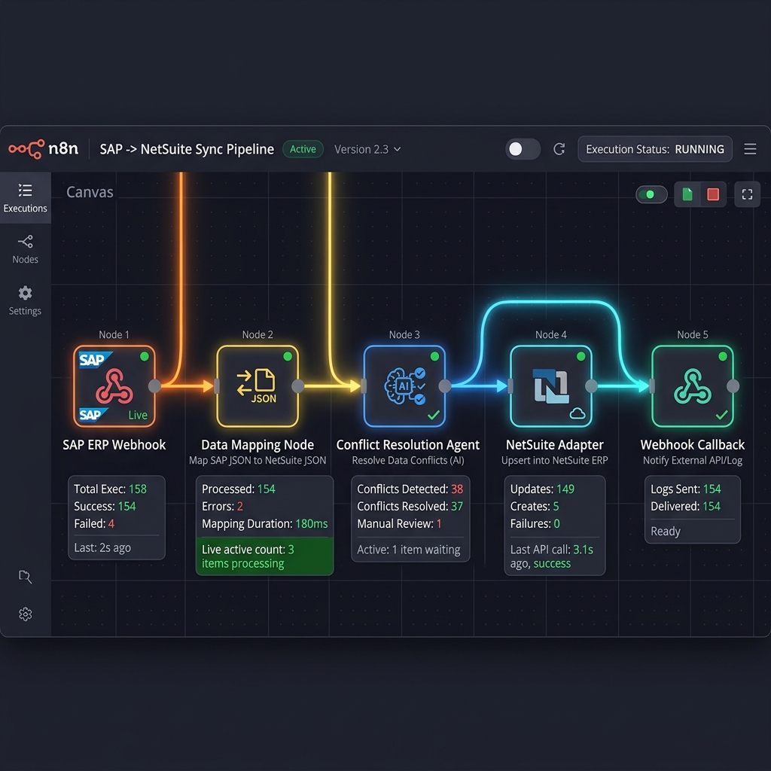Click the bottom gear icon in sidebar

click(x=25, y=614)
